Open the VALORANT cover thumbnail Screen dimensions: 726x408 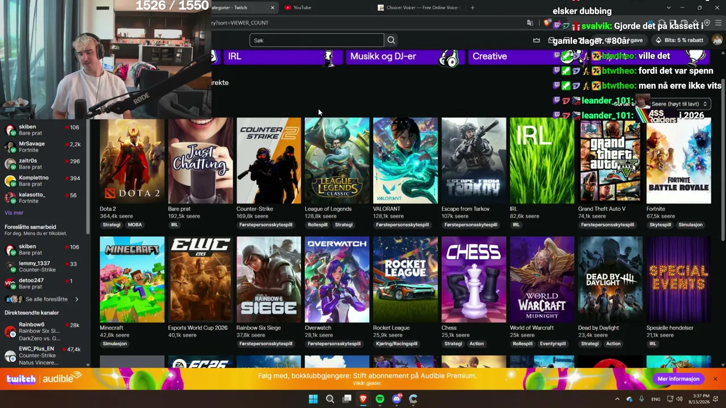point(406,160)
